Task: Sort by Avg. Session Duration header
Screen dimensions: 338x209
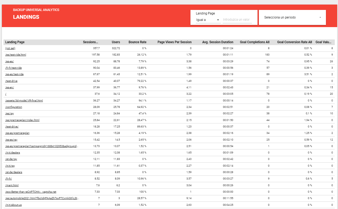Action: (218, 42)
